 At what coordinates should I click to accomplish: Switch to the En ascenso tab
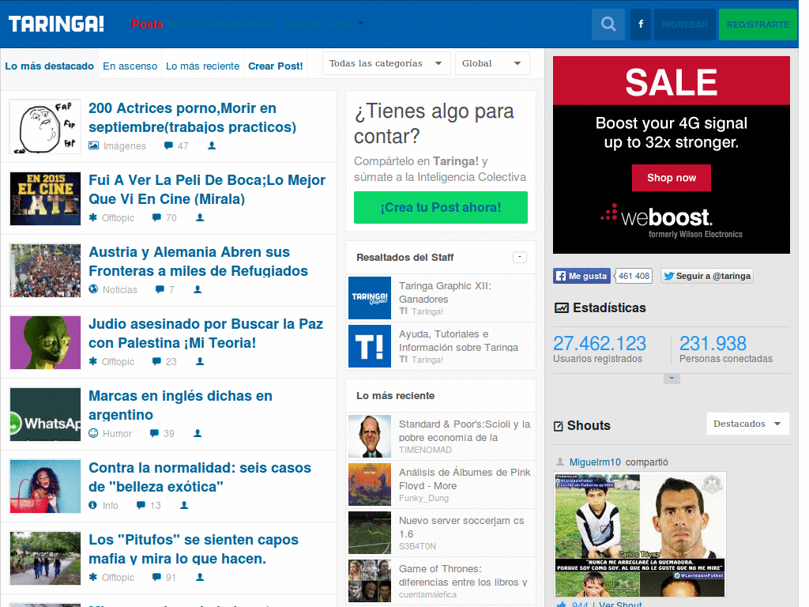click(x=130, y=66)
